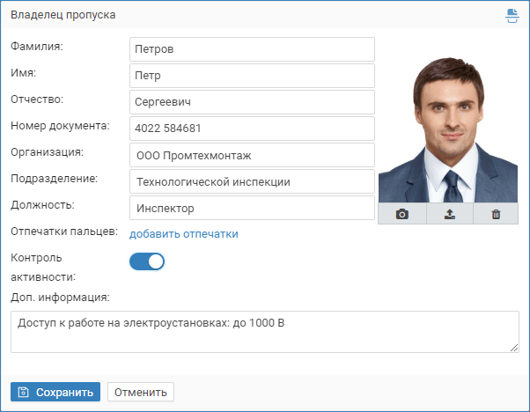The image size is (530, 412).
Task: Click the Организация field ООО Промтехмонтаж
Action: 251,155
